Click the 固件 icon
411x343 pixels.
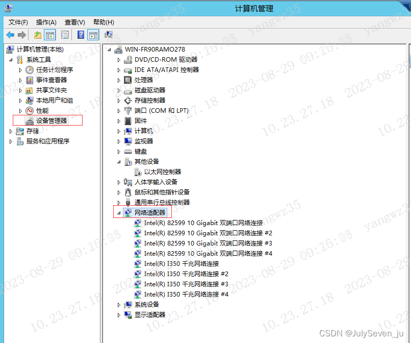click(x=128, y=121)
